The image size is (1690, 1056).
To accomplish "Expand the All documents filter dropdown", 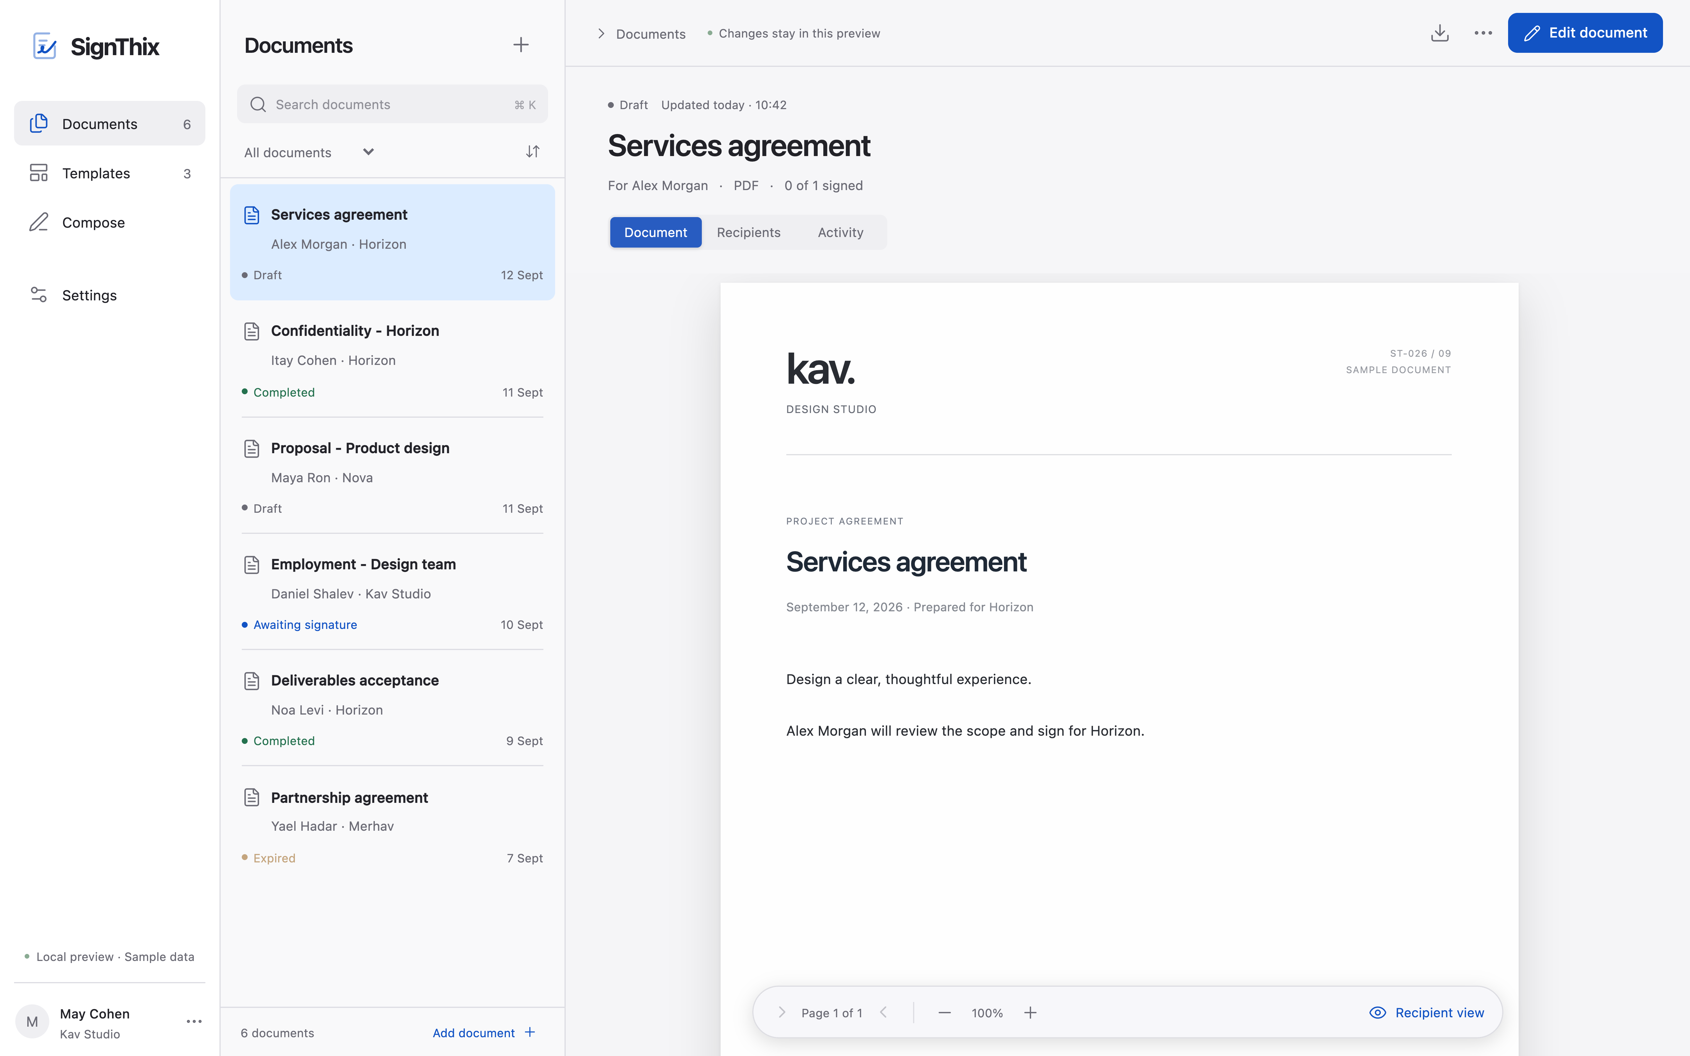I will coord(309,152).
